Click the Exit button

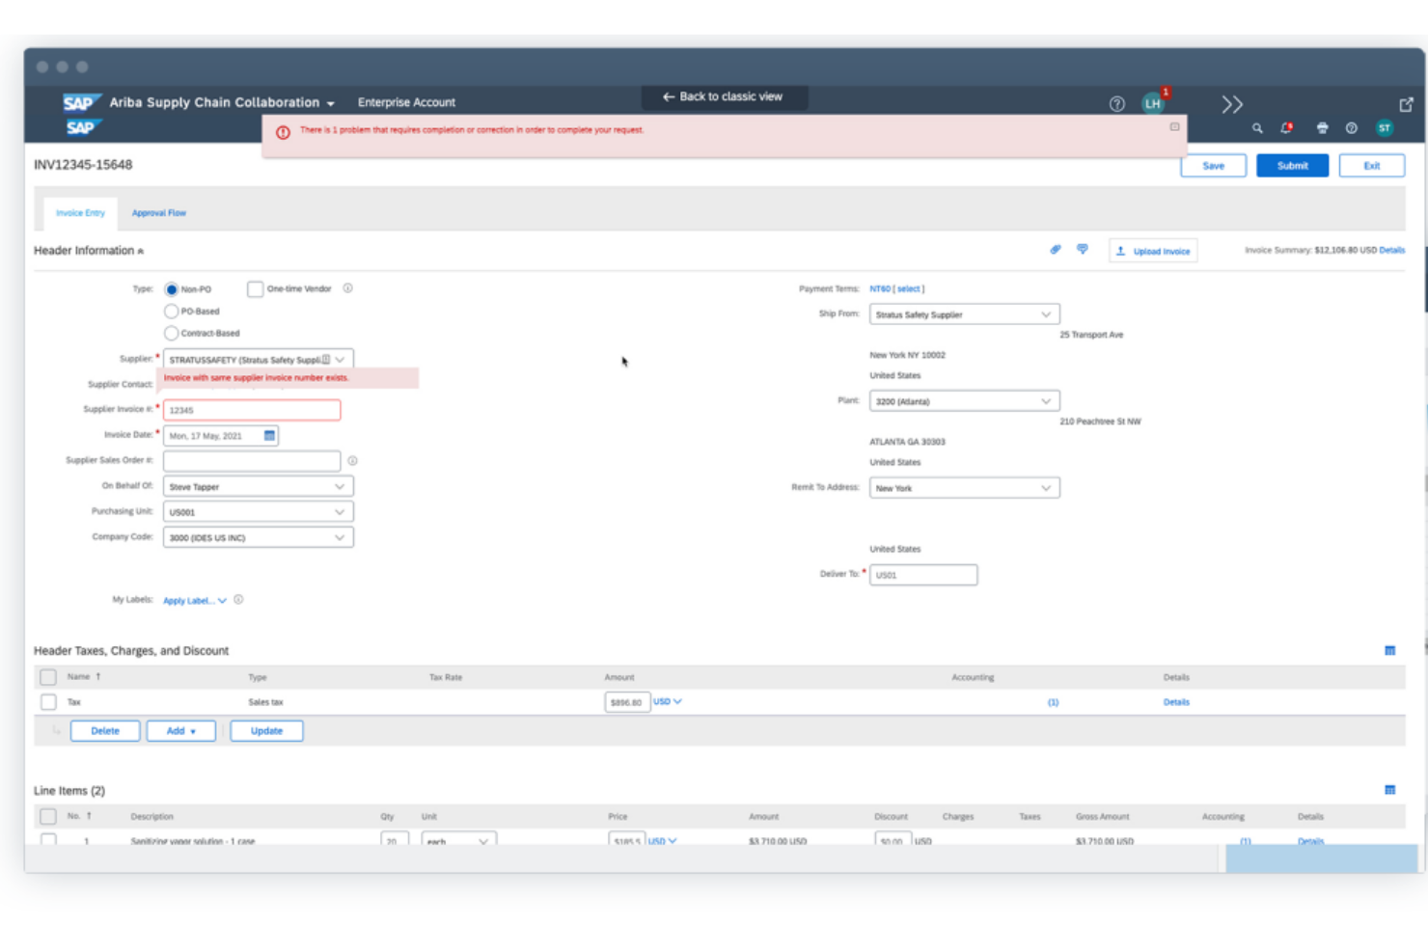pos(1371,166)
